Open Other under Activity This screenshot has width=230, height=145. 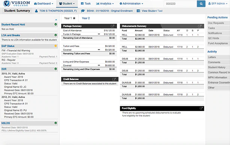click(x=219, y=88)
